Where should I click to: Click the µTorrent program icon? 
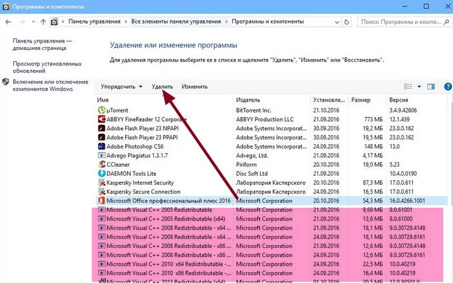pos(102,110)
